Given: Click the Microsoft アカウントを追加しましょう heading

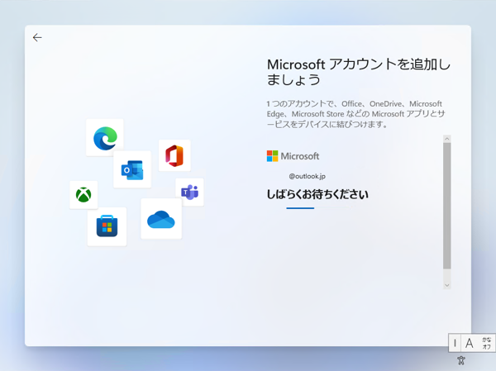Looking at the screenshot, I should [x=359, y=72].
